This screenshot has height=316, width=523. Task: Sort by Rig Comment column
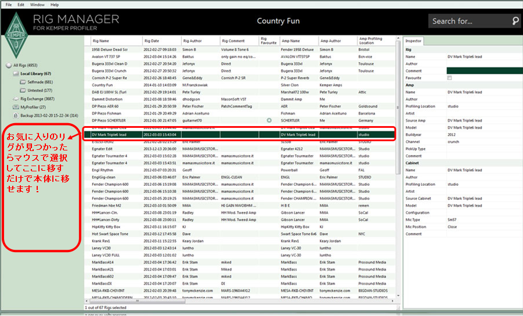239,41
